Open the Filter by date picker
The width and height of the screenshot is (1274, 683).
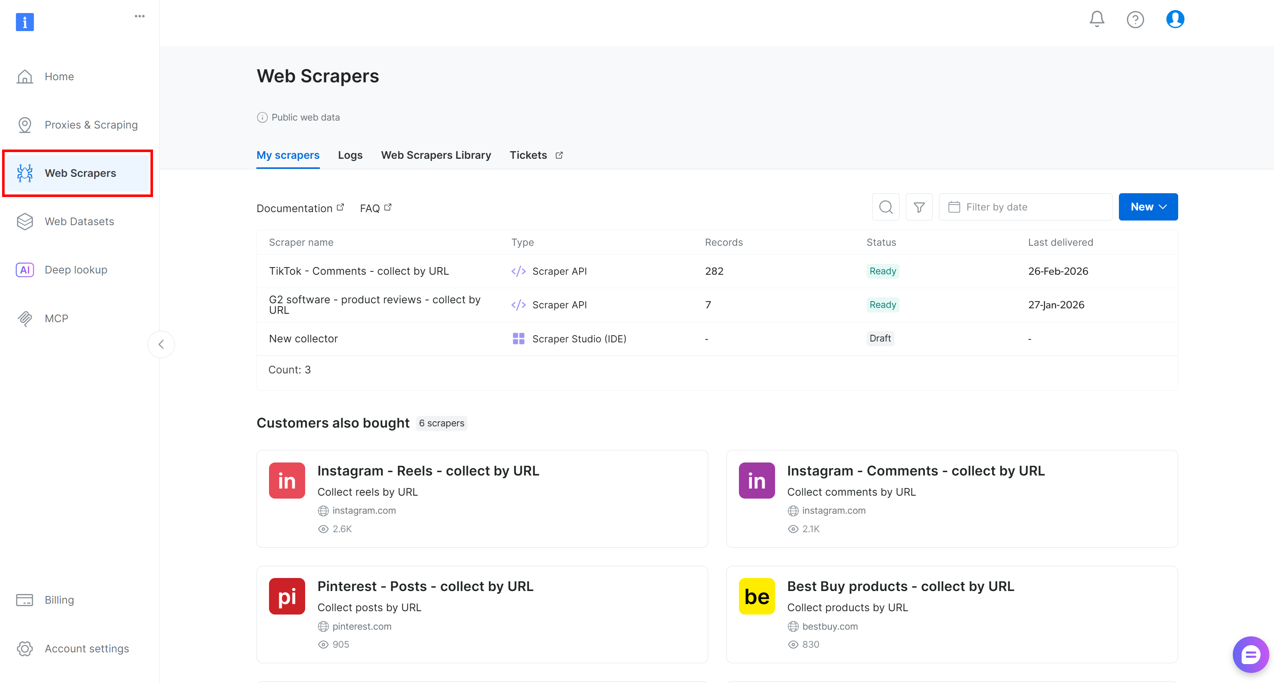(x=1025, y=207)
